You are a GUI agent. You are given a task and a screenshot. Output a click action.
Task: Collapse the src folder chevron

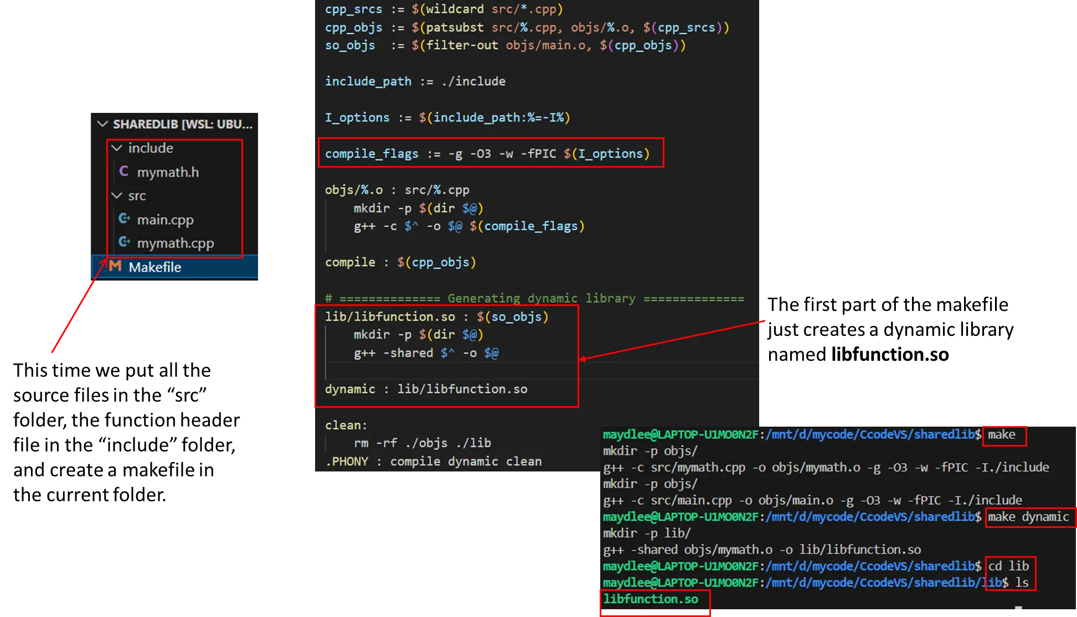117,195
